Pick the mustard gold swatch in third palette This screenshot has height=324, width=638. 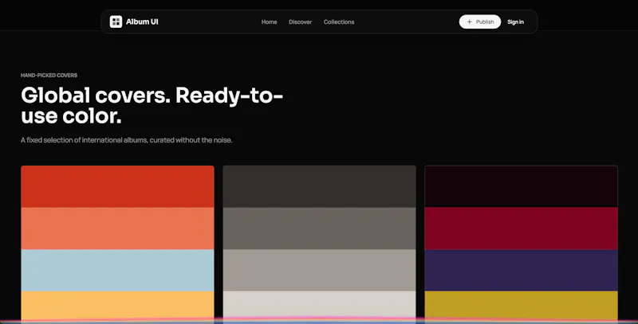tap(522, 306)
